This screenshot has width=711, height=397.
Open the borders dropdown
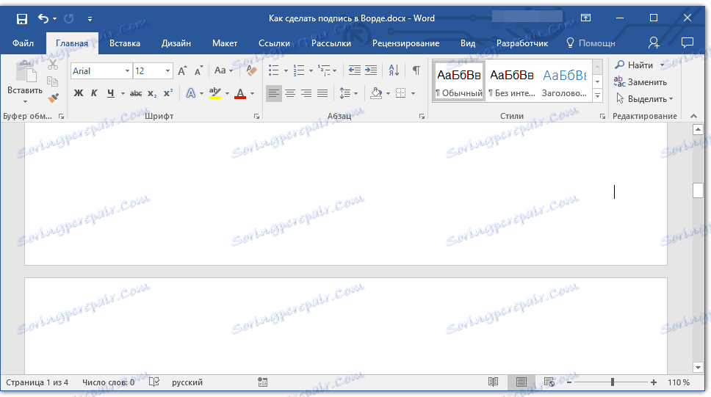coord(413,94)
